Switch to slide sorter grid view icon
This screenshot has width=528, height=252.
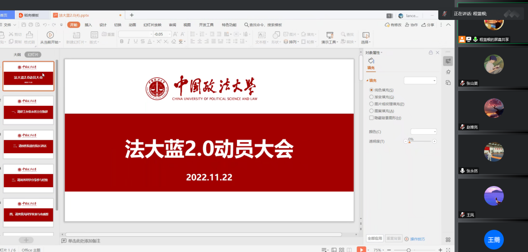[341, 250]
